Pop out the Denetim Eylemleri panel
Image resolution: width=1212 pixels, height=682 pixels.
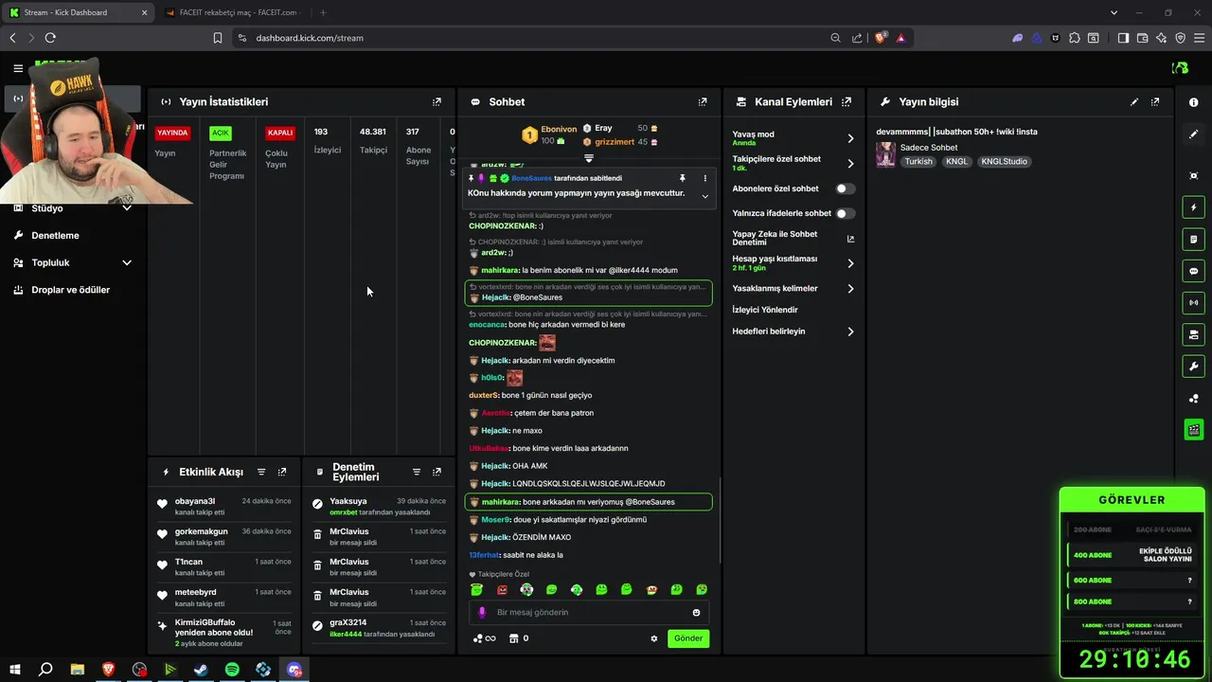click(x=437, y=472)
